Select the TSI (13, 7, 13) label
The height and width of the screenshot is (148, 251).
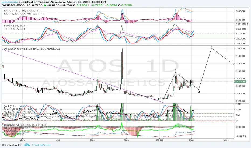(14, 29)
